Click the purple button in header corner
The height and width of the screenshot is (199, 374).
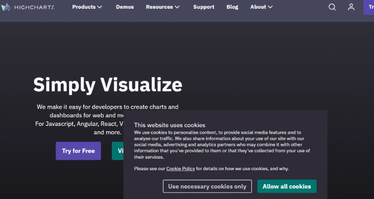(x=369, y=7)
